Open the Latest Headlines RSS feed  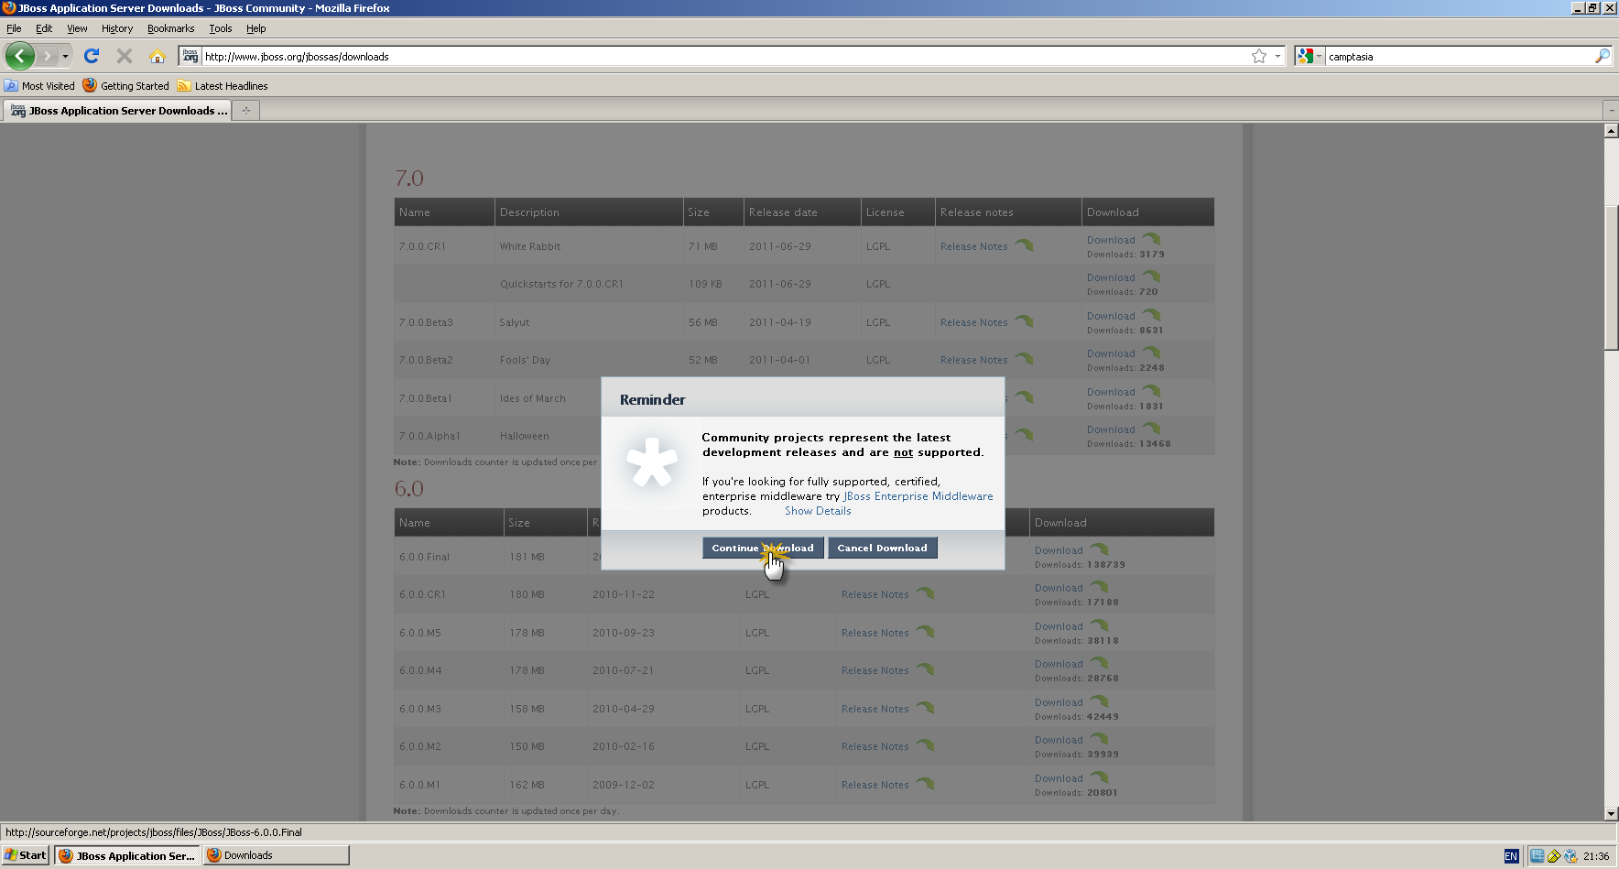click(222, 85)
